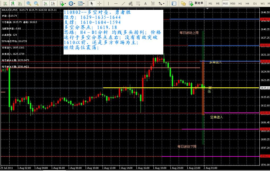Open the navigator favorites star icon

183,3
